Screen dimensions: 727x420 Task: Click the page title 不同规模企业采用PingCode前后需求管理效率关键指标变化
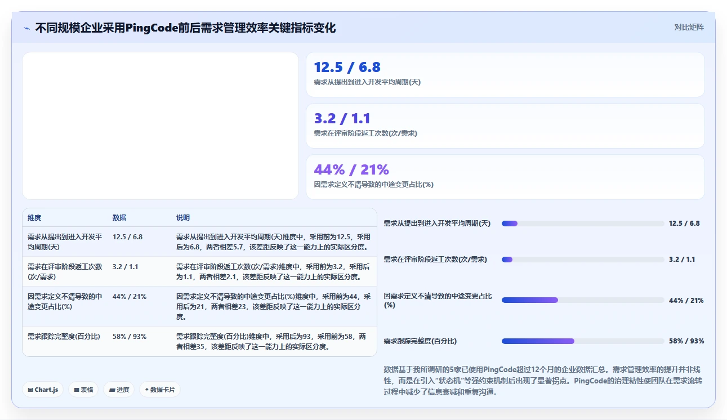point(185,28)
